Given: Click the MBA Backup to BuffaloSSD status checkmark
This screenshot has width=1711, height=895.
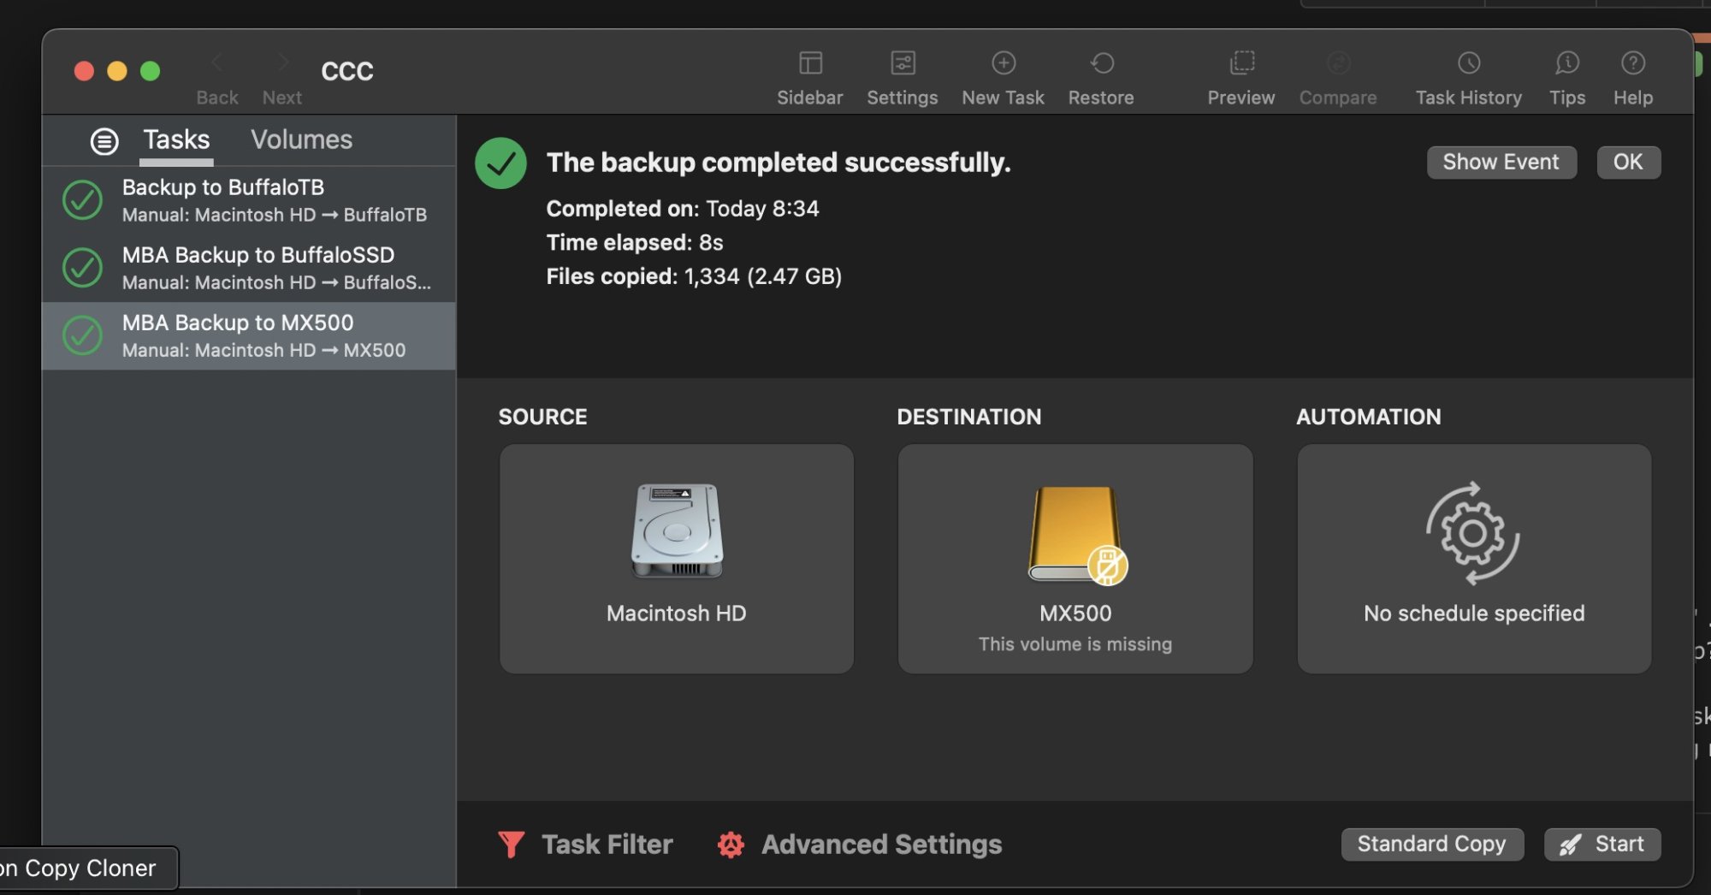Looking at the screenshot, I should [83, 268].
